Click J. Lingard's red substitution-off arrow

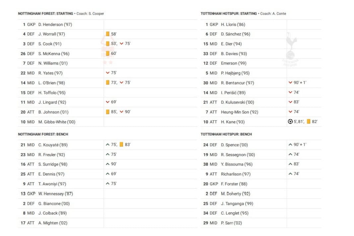(107, 102)
